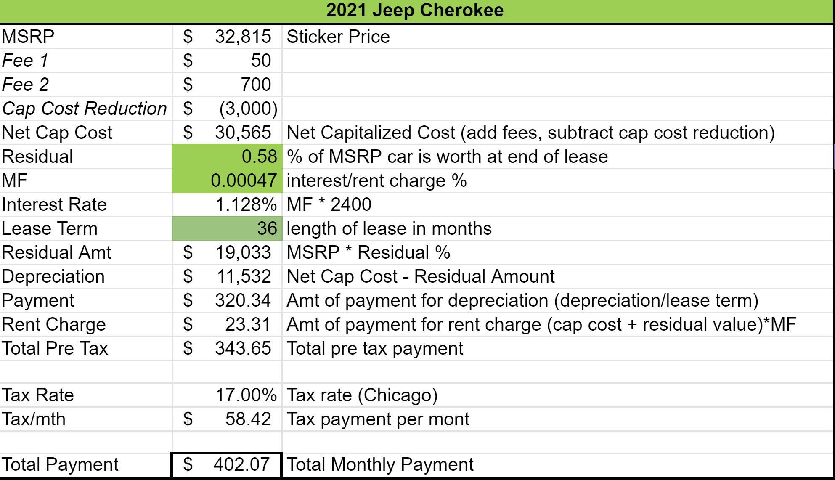Click the Payment label cell

(x=86, y=300)
